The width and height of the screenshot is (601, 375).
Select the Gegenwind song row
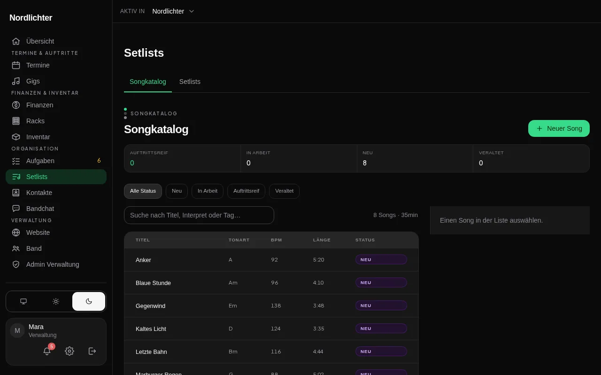(x=271, y=306)
